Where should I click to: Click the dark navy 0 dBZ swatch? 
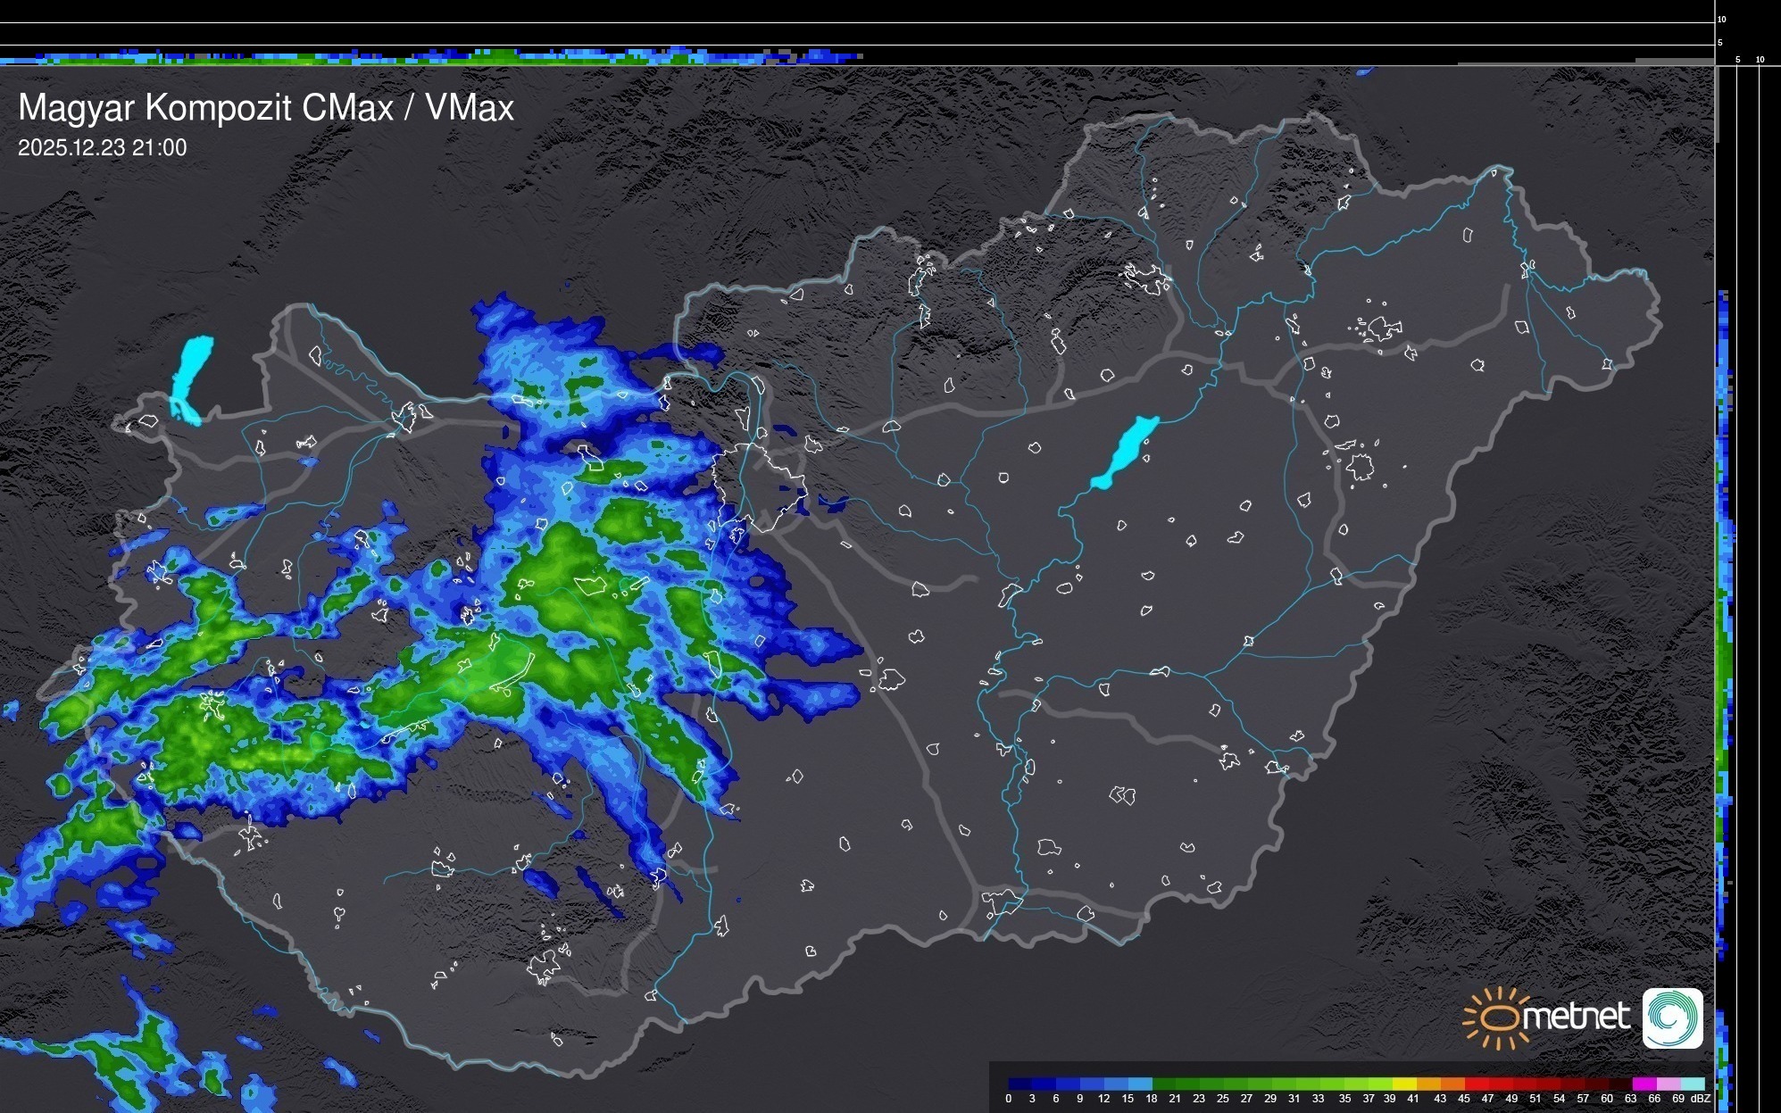pyautogui.click(x=1020, y=1084)
